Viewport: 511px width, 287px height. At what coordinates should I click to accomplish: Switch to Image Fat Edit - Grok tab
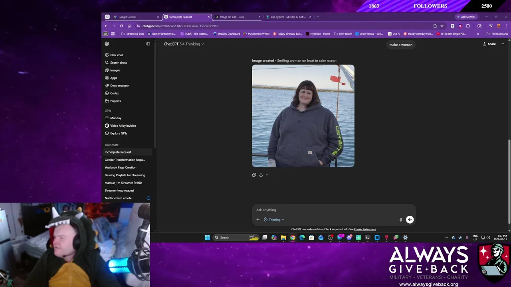(237, 17)
